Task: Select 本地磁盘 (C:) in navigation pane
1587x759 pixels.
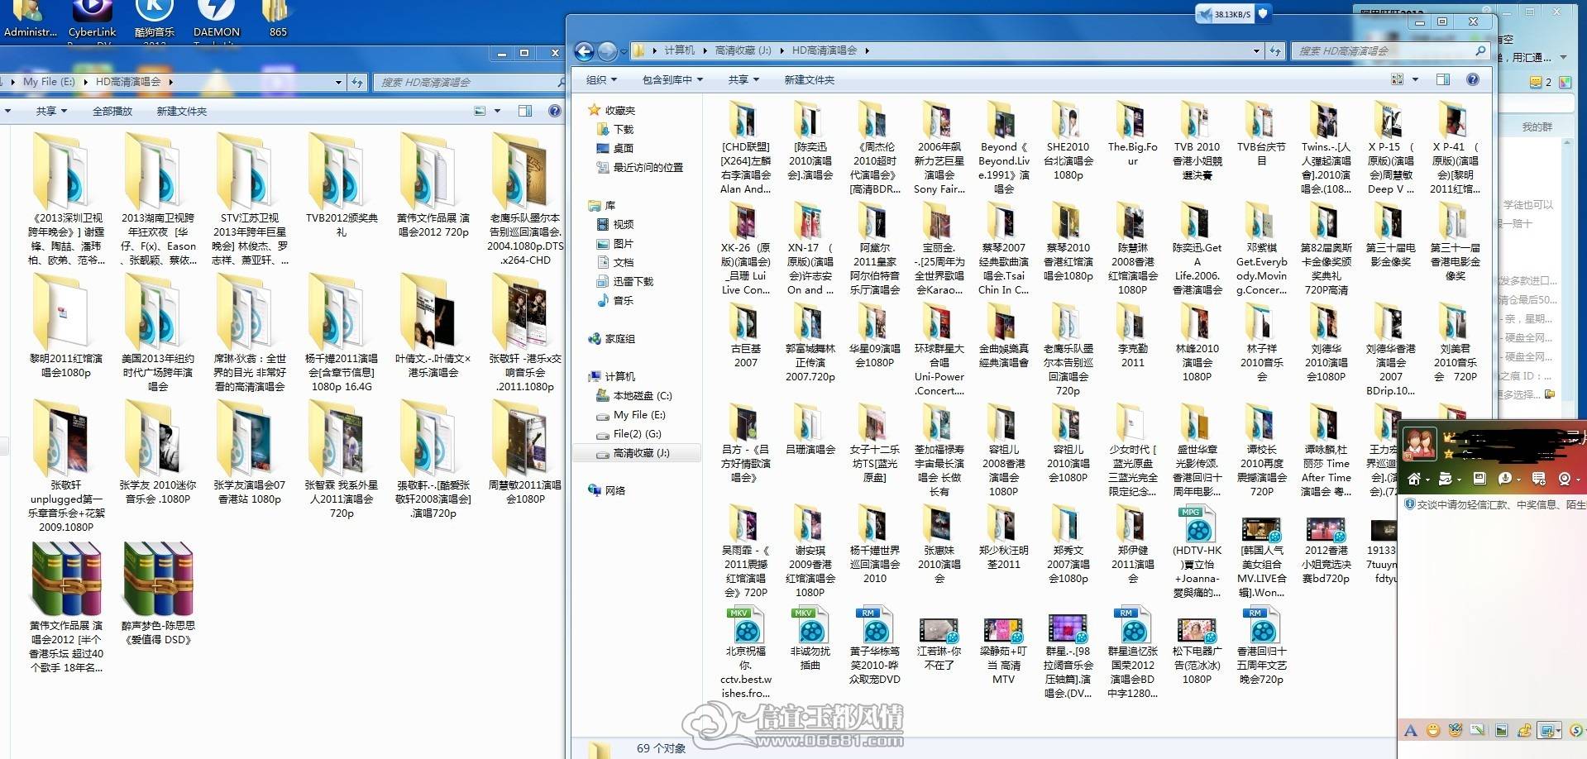Action: 642,396
